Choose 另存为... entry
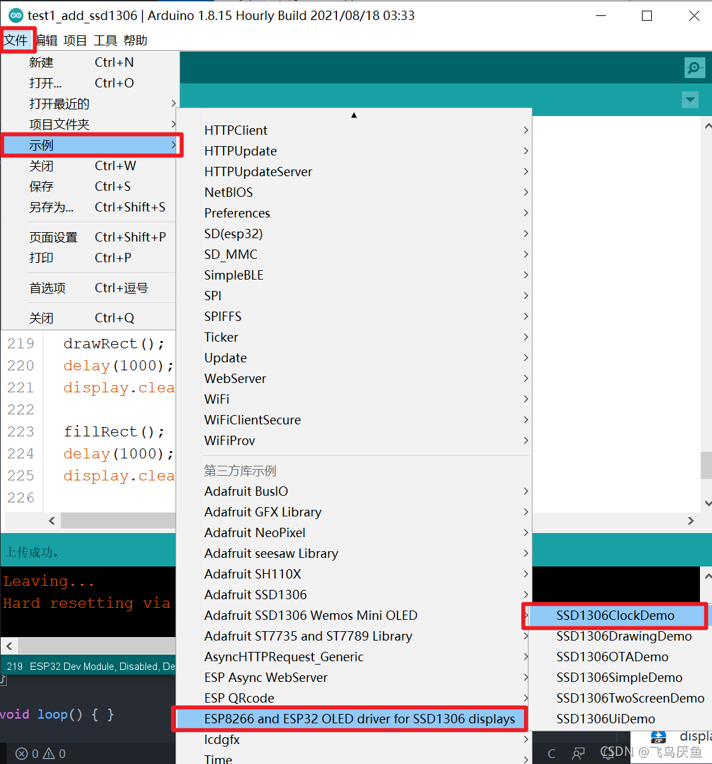The image size is (712, 764). pos(89,207)
